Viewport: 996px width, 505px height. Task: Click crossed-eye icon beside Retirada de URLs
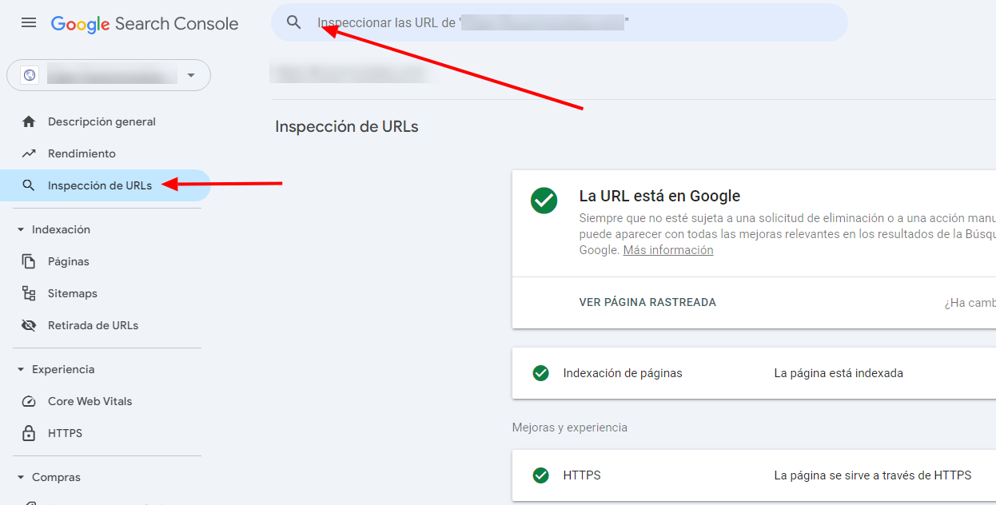pos(29,325)
